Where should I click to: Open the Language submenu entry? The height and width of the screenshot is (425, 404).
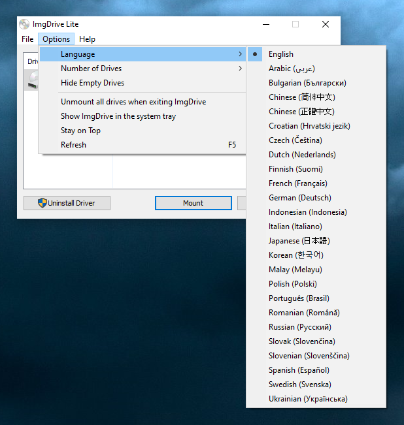143,54
